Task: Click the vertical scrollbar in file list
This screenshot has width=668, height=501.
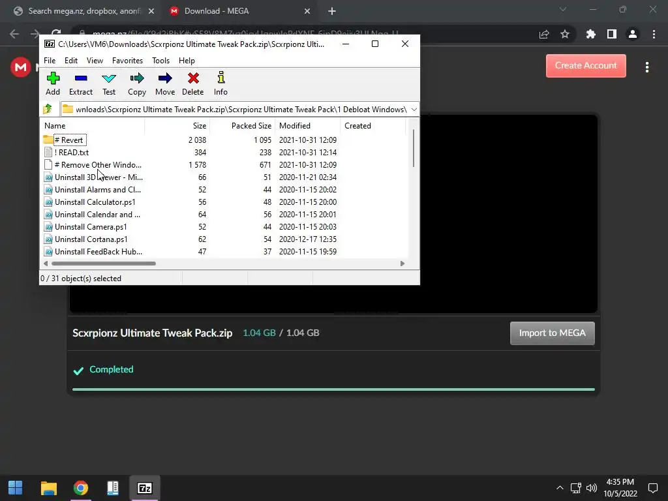Action: (x=413, y=148)
